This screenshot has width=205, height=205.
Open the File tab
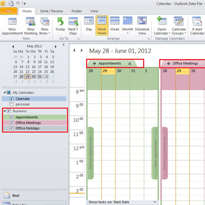click(9, 11)
